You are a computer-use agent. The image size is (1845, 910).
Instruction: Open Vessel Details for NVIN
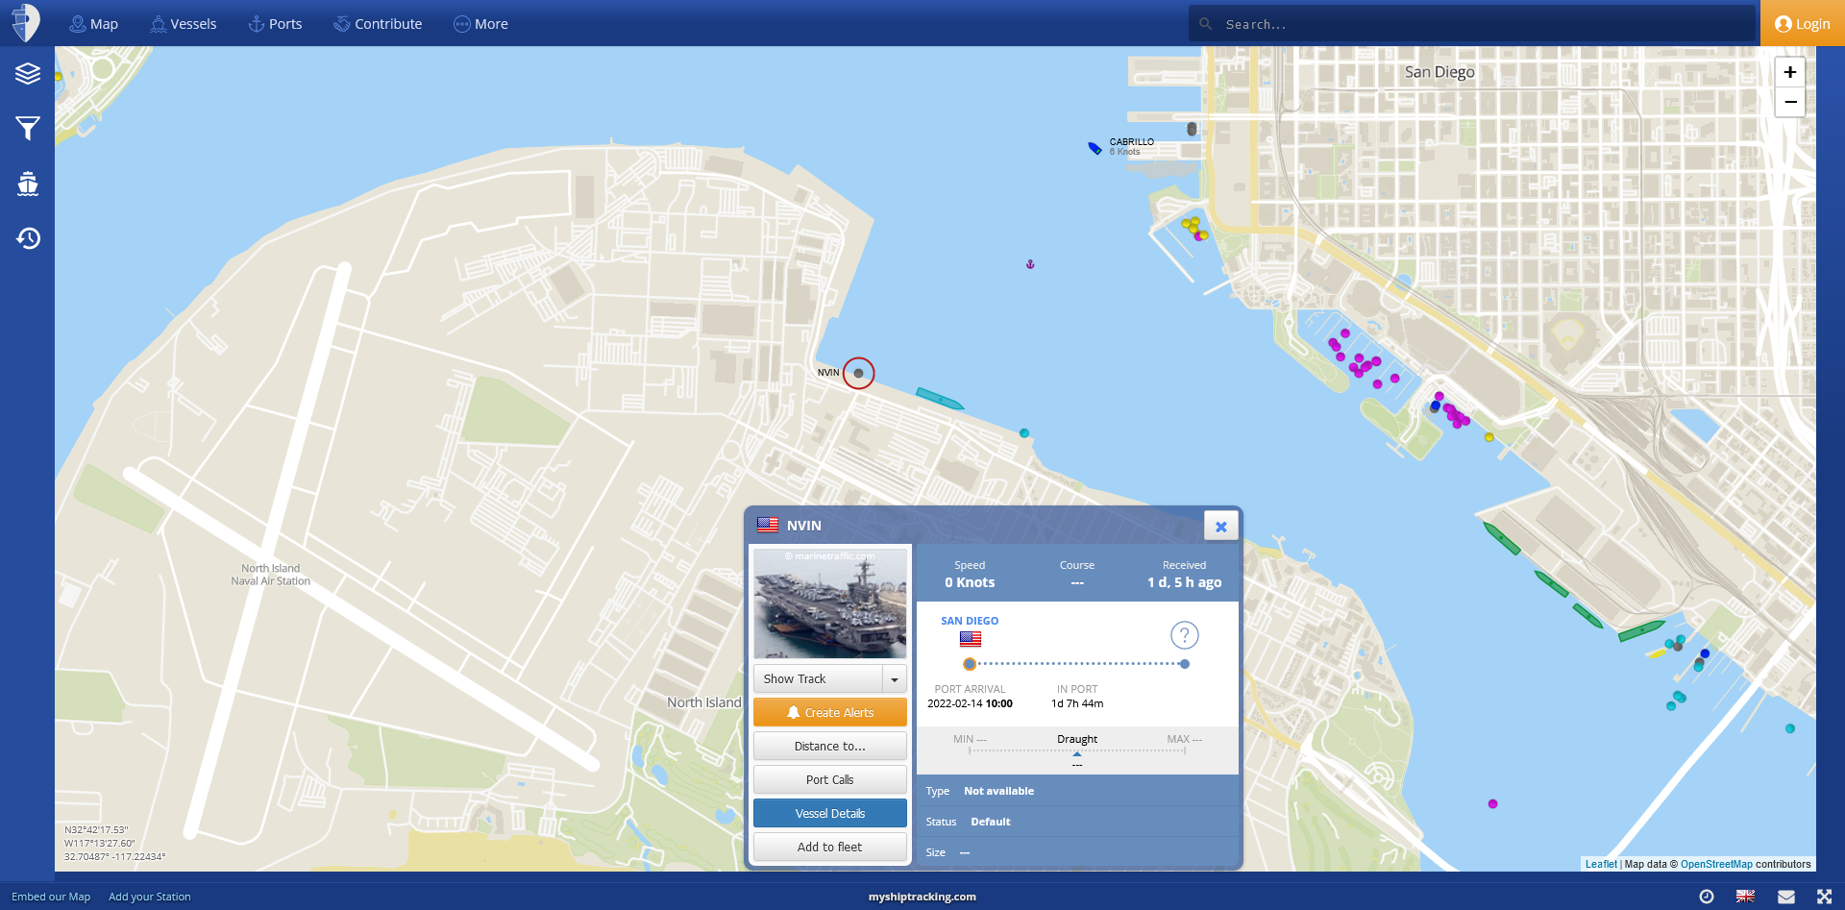pyautogui.click(x=830, y=813)
